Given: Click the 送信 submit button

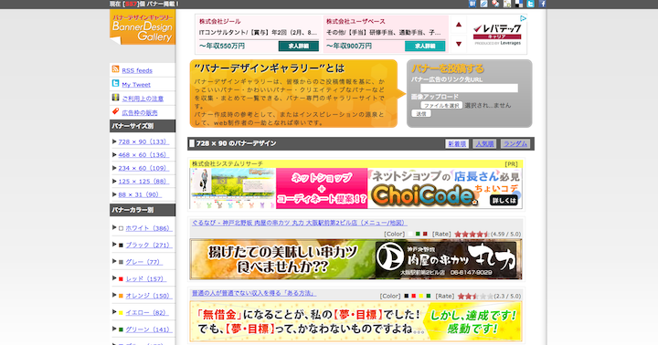Looking at the screenshot, I should [x=421, y=113].
